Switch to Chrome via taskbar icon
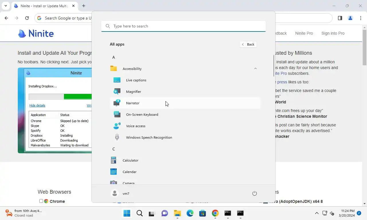Screen dimensions: 367x220 pyautogui.click(x=215, y=213)
